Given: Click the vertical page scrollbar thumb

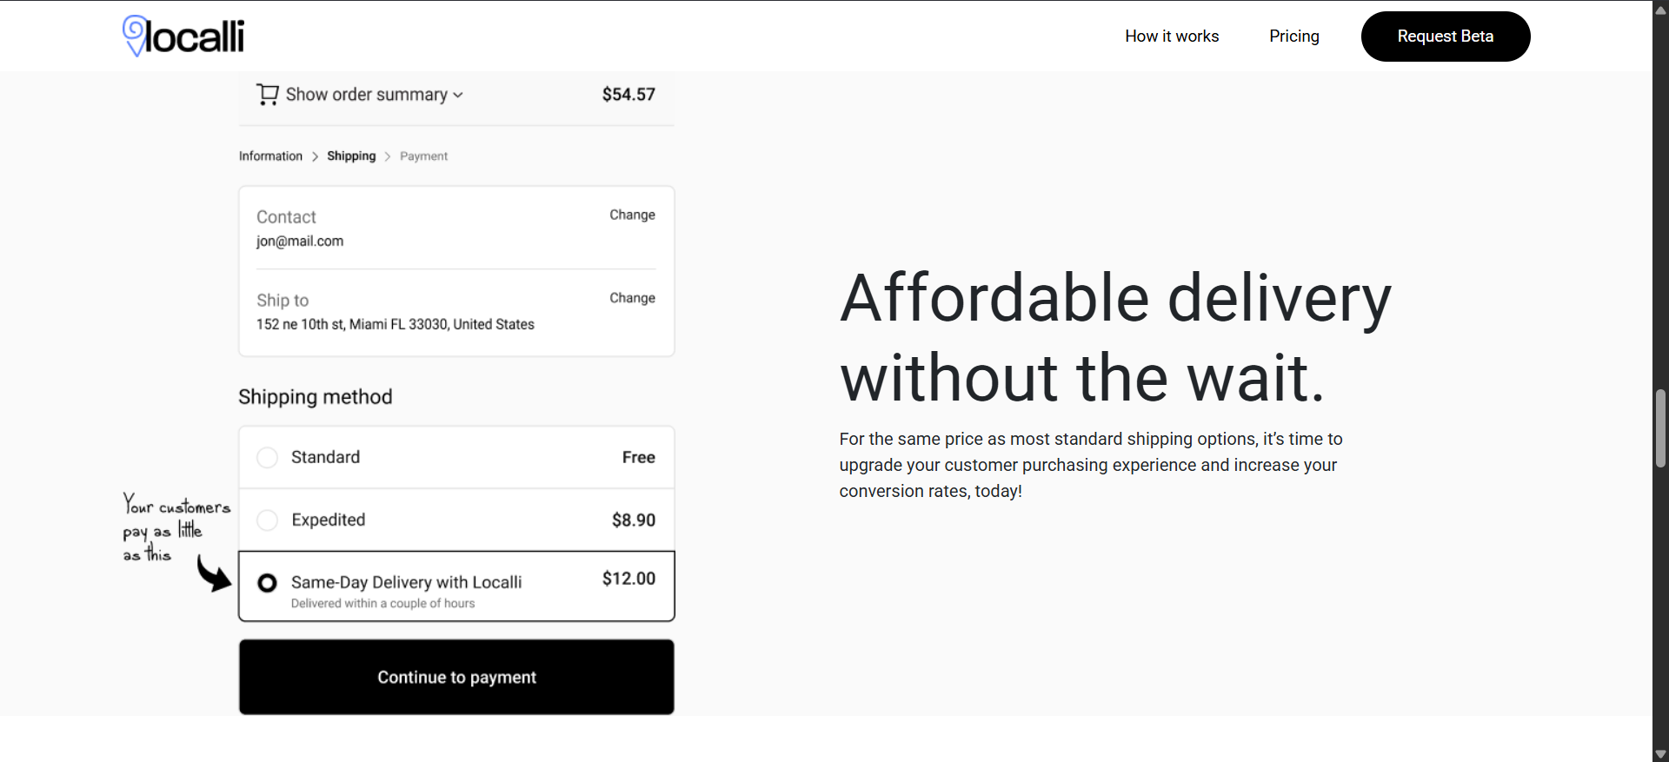Looking at the screenshot, I should click(1660, 429).
